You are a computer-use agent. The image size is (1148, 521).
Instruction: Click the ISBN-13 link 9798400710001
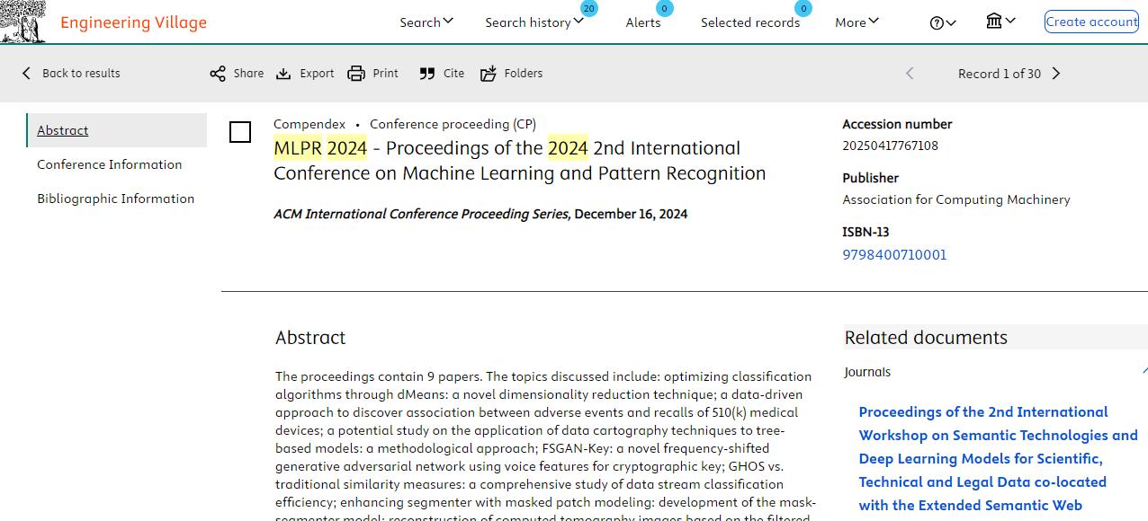tap(894, 254)
